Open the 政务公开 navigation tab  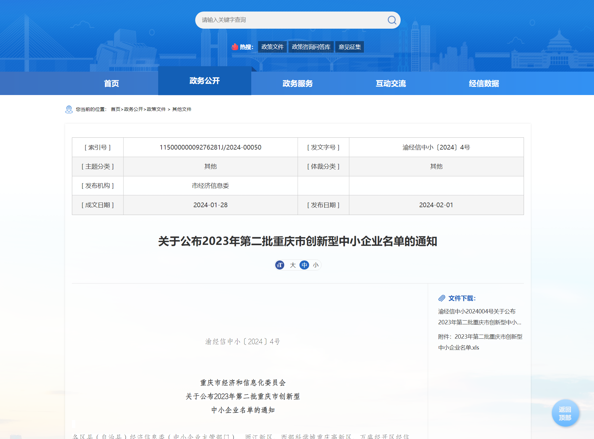coord(205,81)
